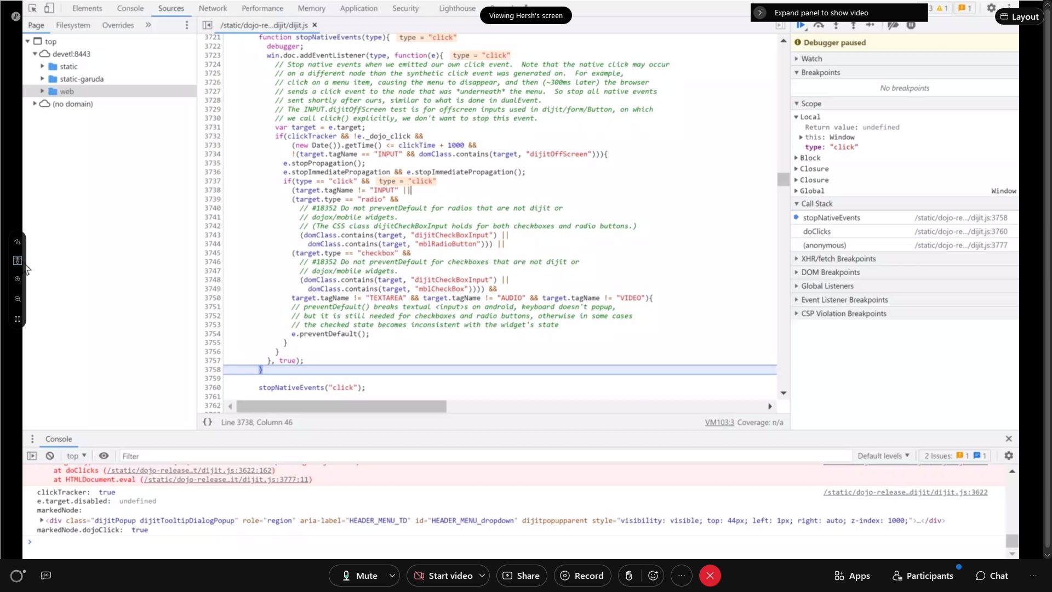The image size is (1052, 592).
Task: Step into the next function call
Action: click(836, 25)
